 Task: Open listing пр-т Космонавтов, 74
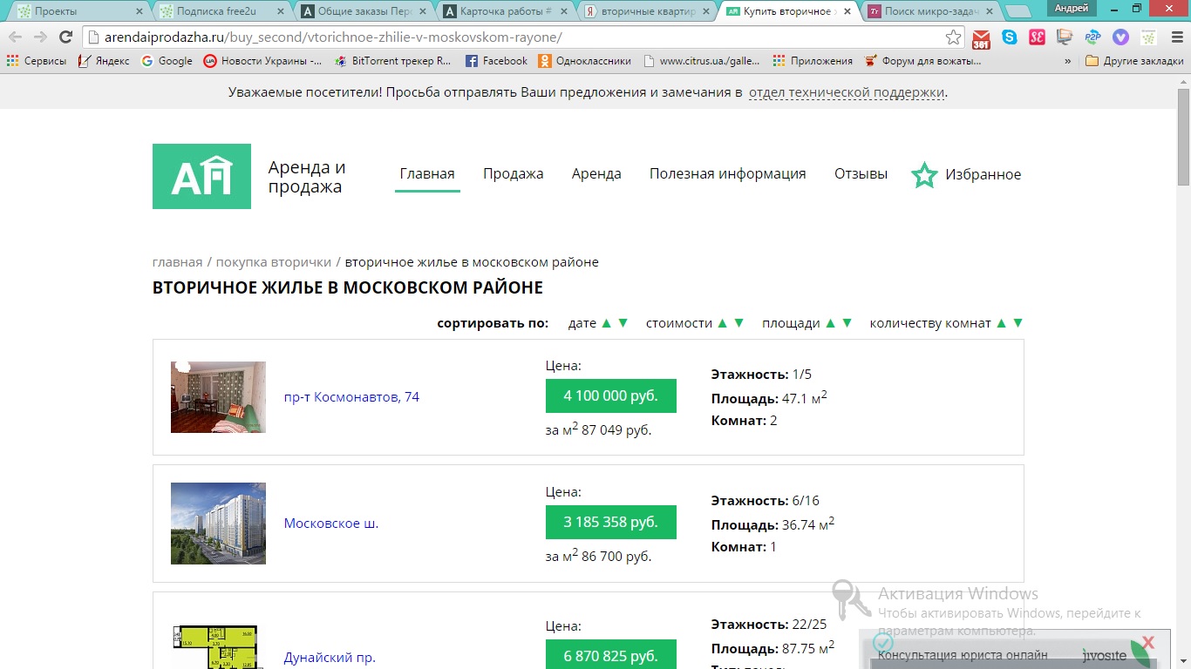351,397
